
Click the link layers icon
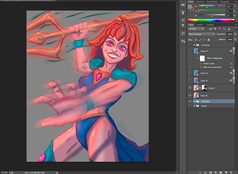pyautogui.click(x=200, y=172)
